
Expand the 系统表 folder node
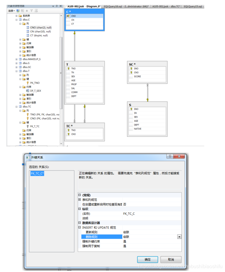click(16, 16)
